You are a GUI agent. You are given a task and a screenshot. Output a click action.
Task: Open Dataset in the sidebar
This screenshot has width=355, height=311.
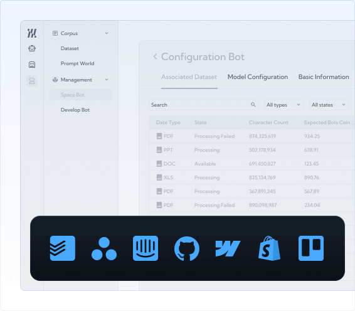pyautogui.click(x=70, y=48)
